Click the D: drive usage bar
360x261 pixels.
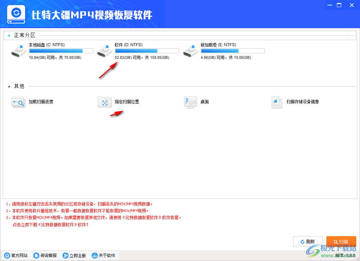147,51
